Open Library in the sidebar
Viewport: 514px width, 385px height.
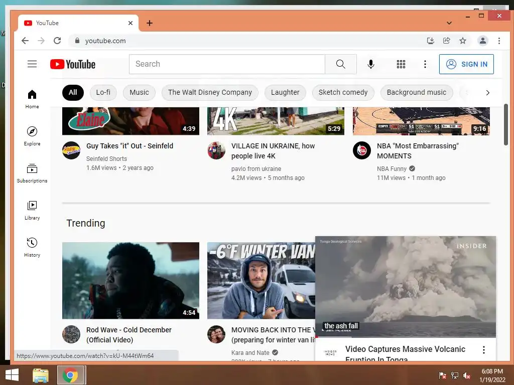[32, 210]
